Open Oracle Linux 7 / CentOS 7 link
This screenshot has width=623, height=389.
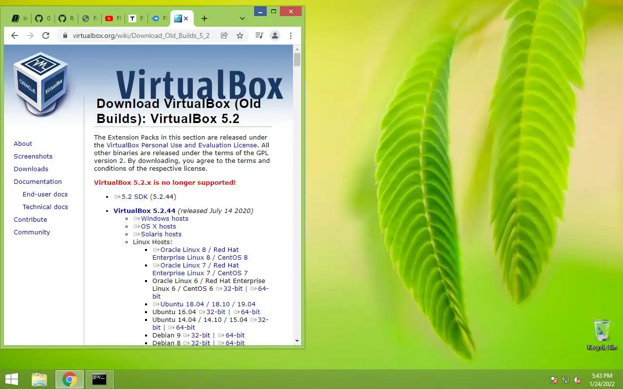pyautogui.click(x=200, y=269)
